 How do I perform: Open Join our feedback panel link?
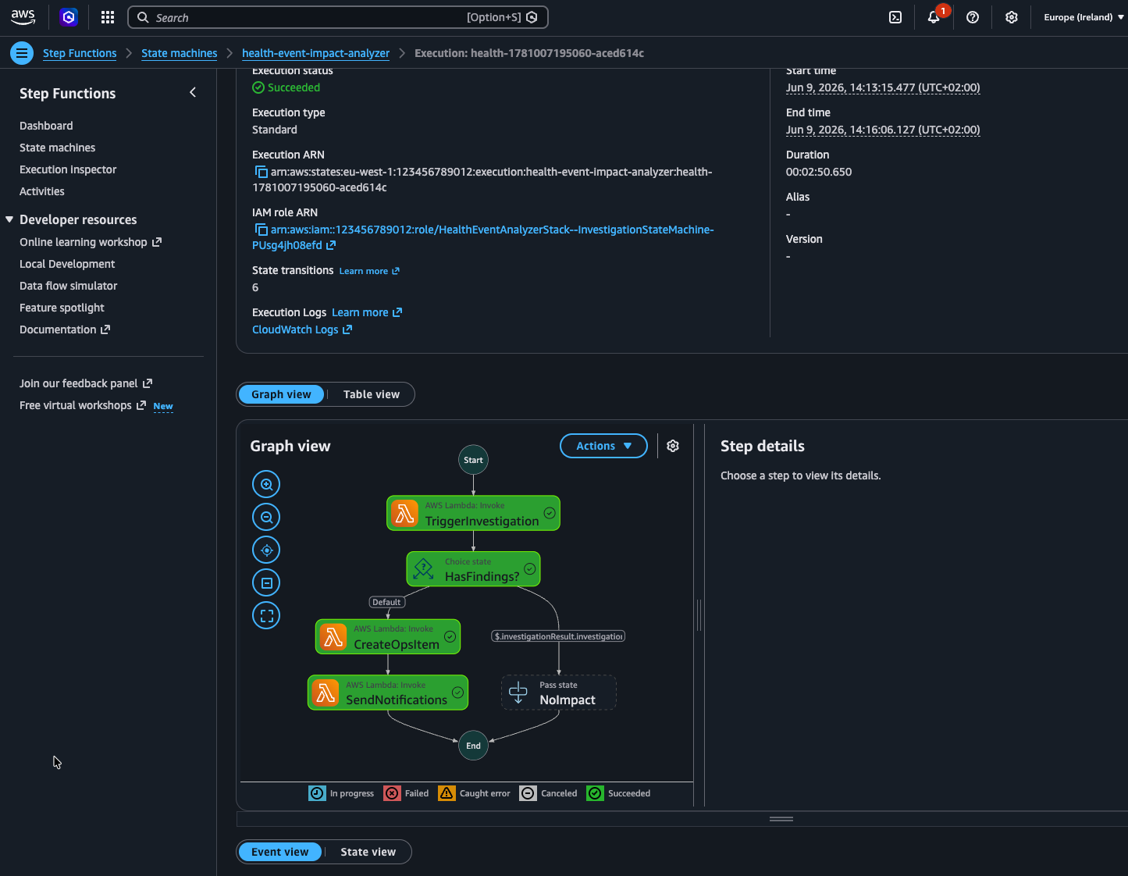pyautogui.click(x=86, y=383)
